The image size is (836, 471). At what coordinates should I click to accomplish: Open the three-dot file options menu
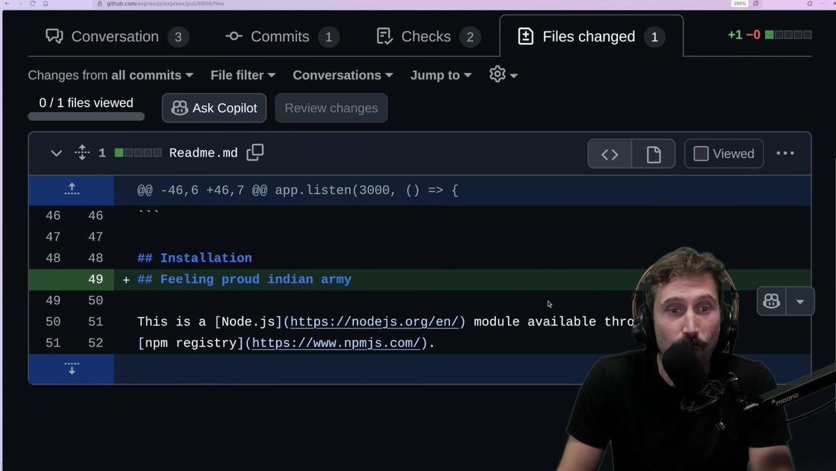[x=785, y=153]
